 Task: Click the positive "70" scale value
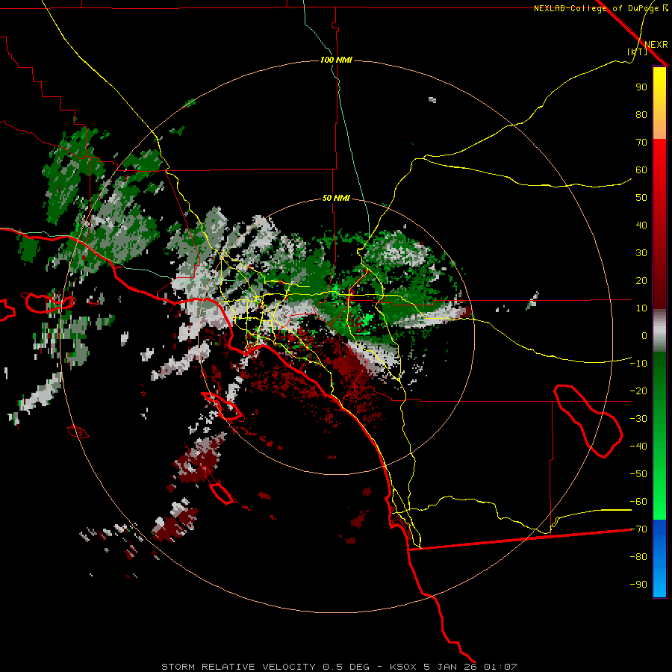tap(641, 143)
